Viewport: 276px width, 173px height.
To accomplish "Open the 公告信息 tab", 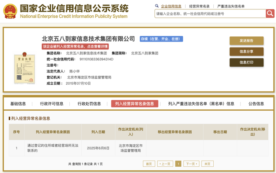I will (256, 104).
